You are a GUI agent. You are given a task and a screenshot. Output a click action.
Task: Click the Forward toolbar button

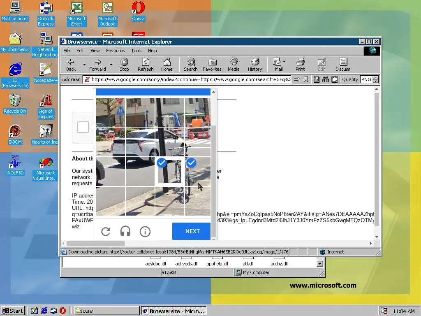pos(97,65)
